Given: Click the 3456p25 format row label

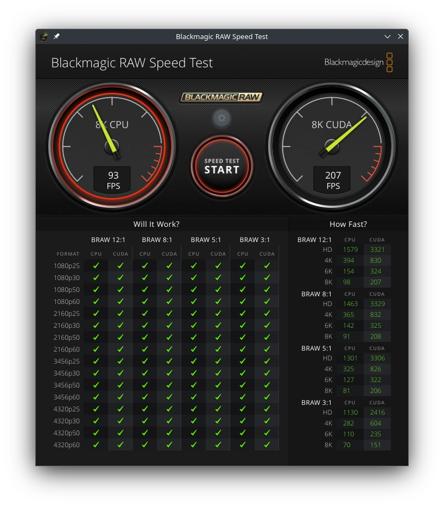Looking at the screenshot, I should click(x=66, y=361).
